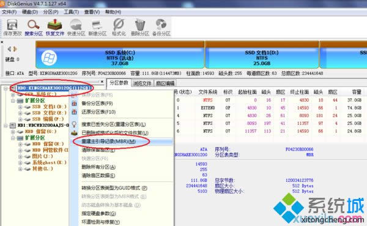The image size is (367, 226).
Task: Switch to the 分区参数 tab
Action: point(119,83)
